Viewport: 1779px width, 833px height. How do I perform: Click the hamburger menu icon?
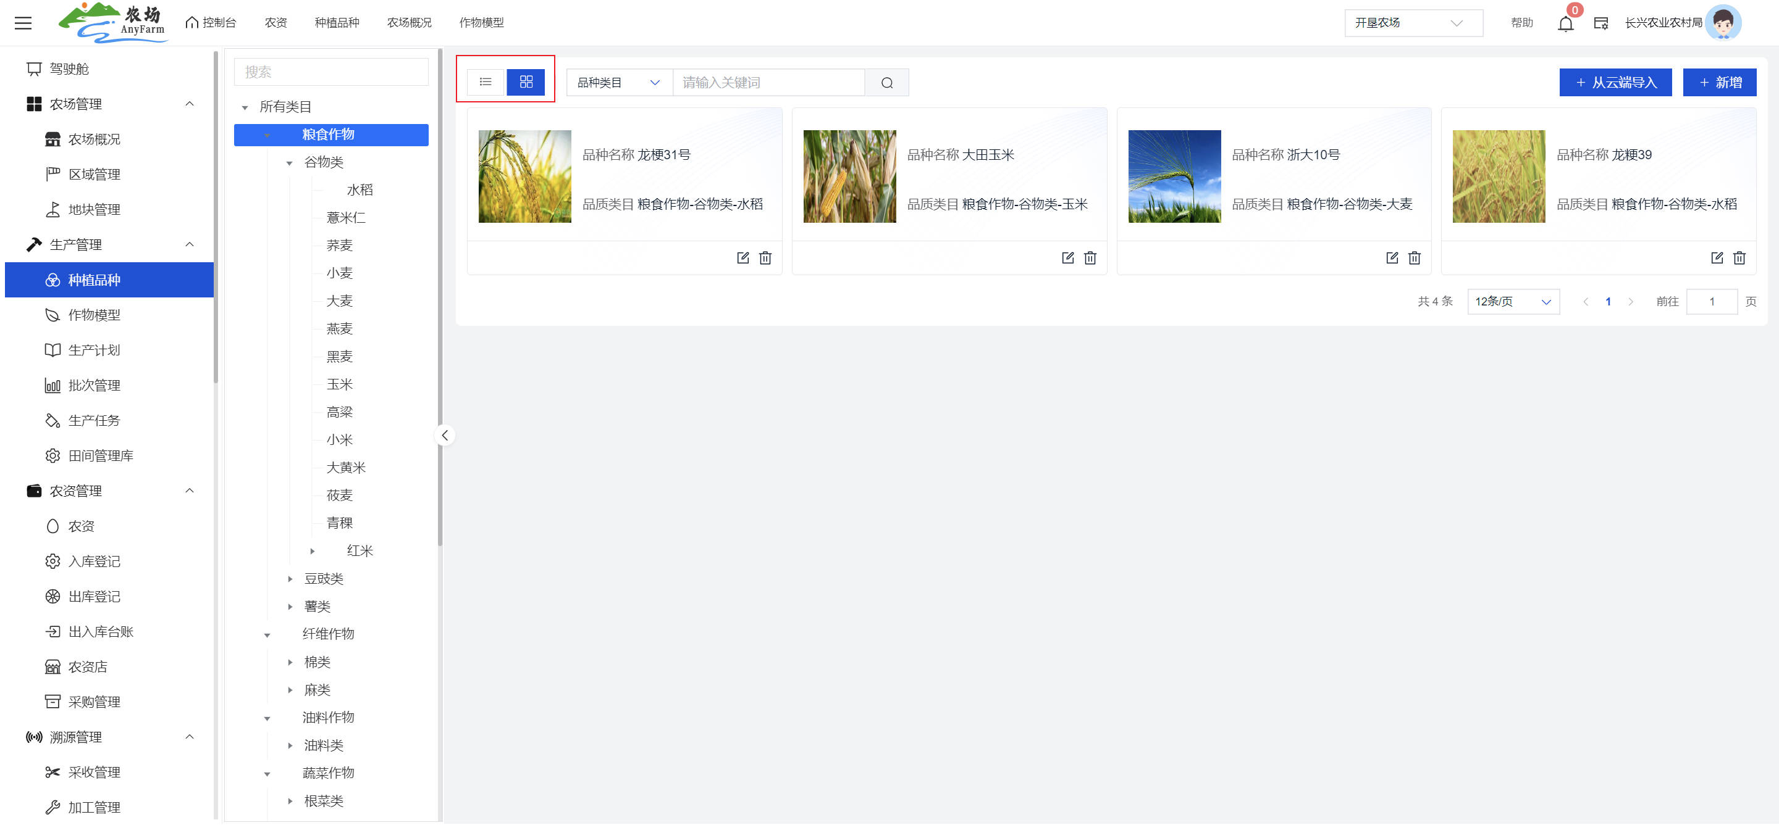(23, 23)
